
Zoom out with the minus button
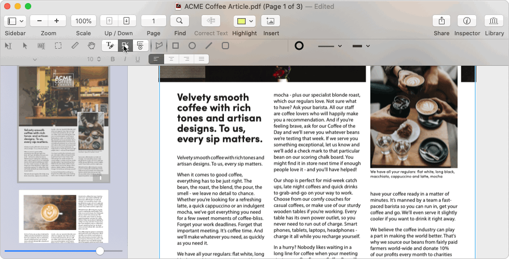tap(39, 21)
